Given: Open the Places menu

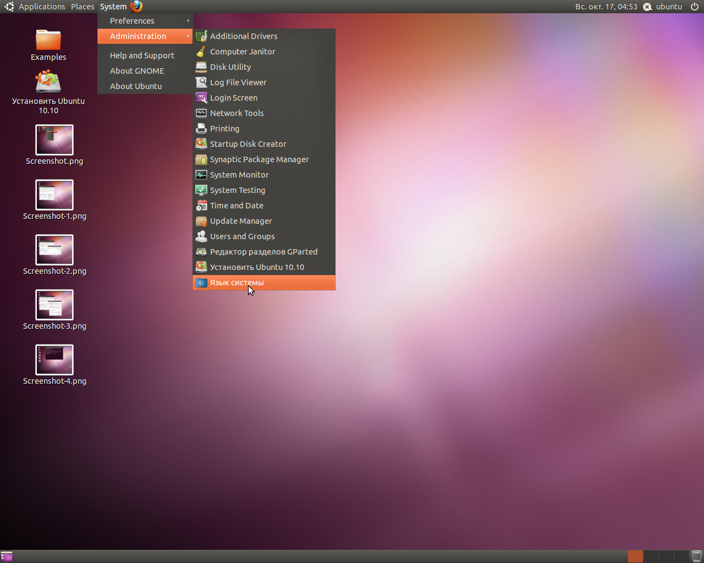Looking at the screenshot, I should point(82,7).
